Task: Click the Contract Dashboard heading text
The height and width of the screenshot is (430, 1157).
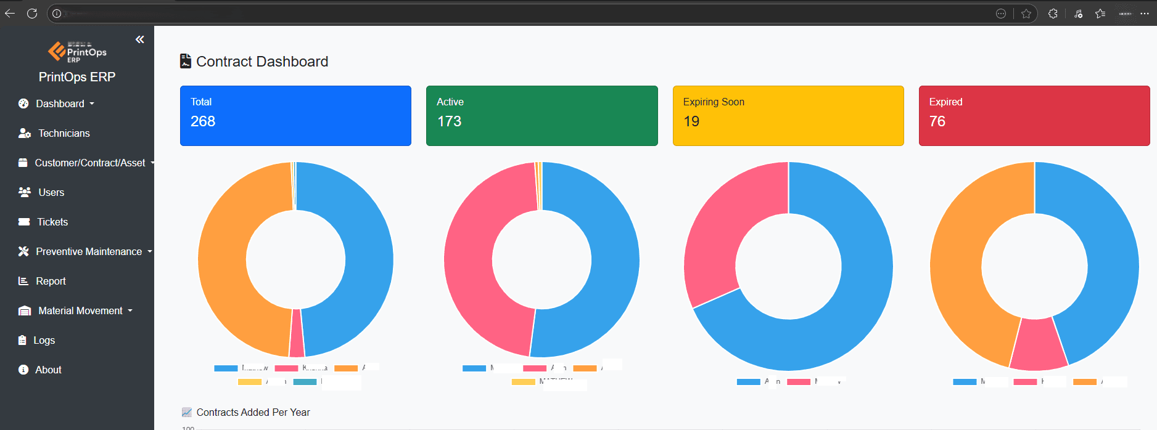Action: (262, 62)
